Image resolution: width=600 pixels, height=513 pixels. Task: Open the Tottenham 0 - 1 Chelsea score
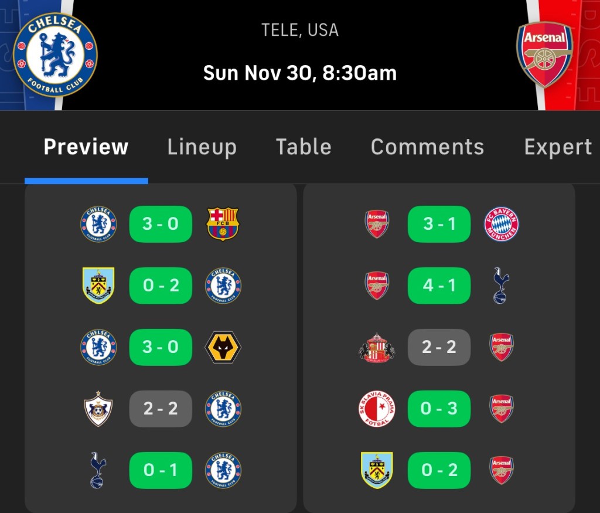tap(161, 470)
